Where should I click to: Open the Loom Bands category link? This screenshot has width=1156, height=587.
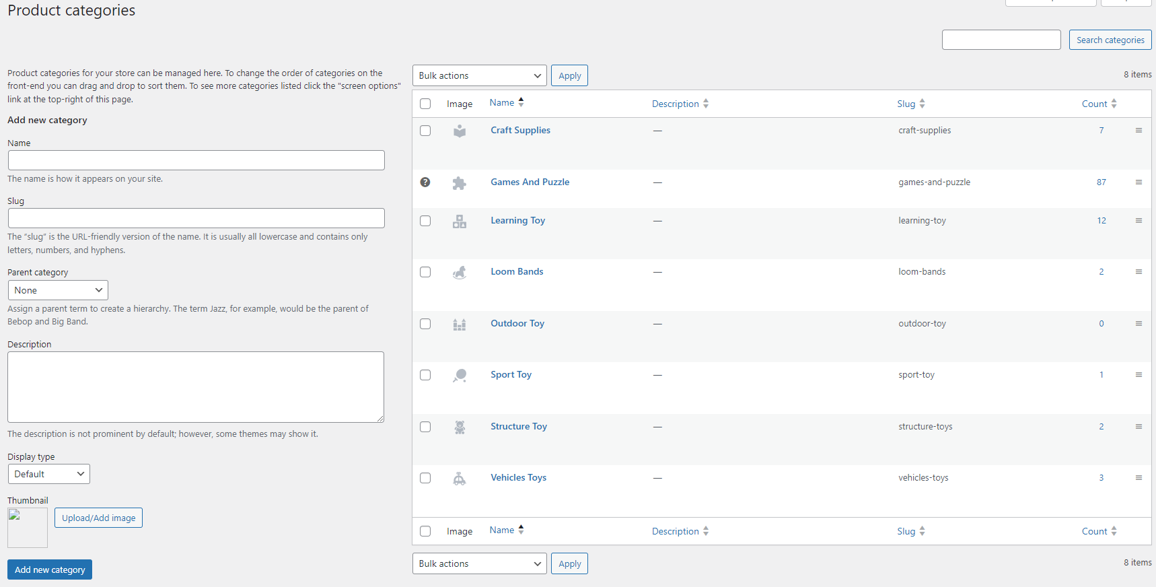pos(517,271)
